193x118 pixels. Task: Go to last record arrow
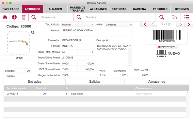click(189, 25)
